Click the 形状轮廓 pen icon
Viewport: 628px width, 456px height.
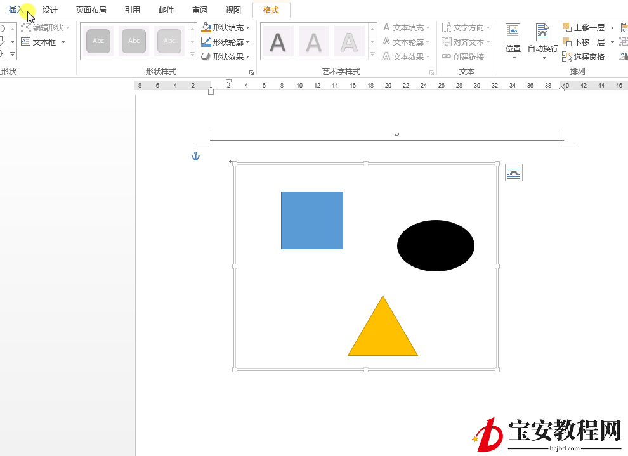point(206,42)
